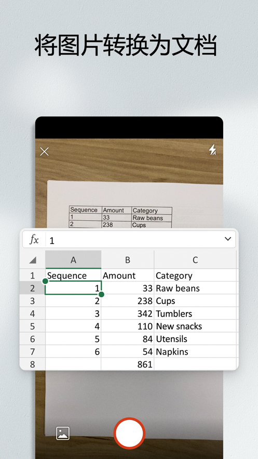
Task: Click the Napkins cell
Action: [x=195, y=351]
